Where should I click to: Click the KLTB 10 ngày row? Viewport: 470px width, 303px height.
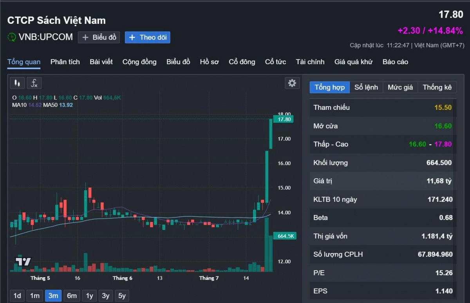pyautogui.click(x=383, y=199)
